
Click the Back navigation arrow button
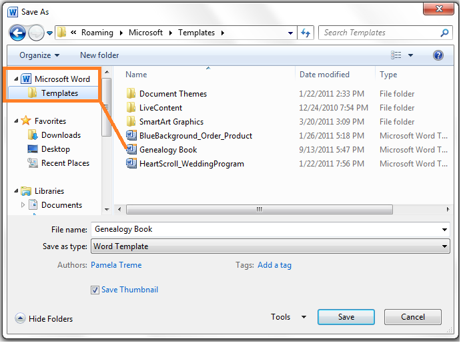pyautogui.click(x=17, y=33)
